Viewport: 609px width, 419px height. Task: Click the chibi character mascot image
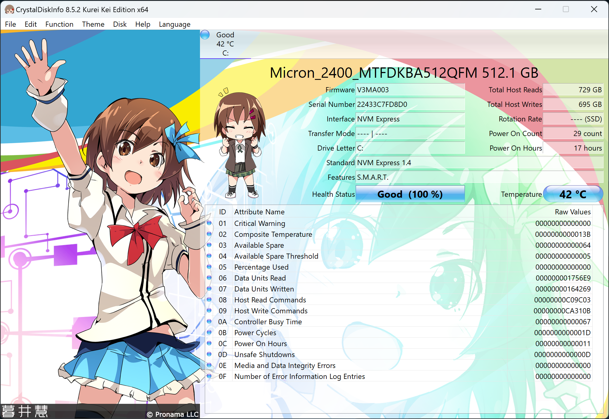[x=240, y=143]
